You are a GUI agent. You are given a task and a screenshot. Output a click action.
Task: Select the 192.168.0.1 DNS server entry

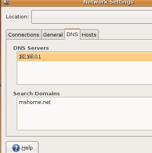click(85, 56)
